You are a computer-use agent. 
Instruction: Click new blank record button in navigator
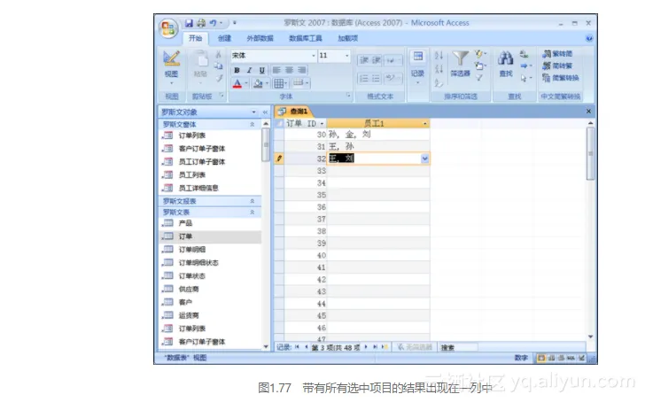(385, 347)
